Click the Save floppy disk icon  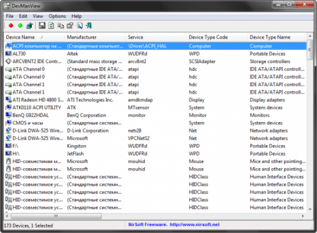point(42,25)
